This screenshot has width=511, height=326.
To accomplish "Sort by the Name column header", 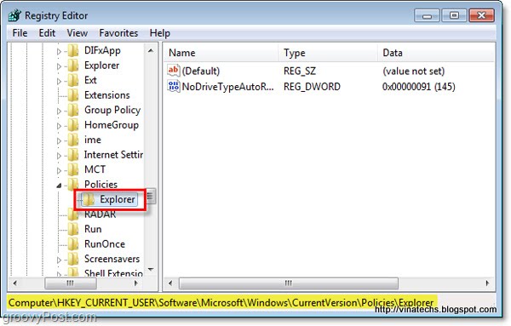I will coord(221,53).
